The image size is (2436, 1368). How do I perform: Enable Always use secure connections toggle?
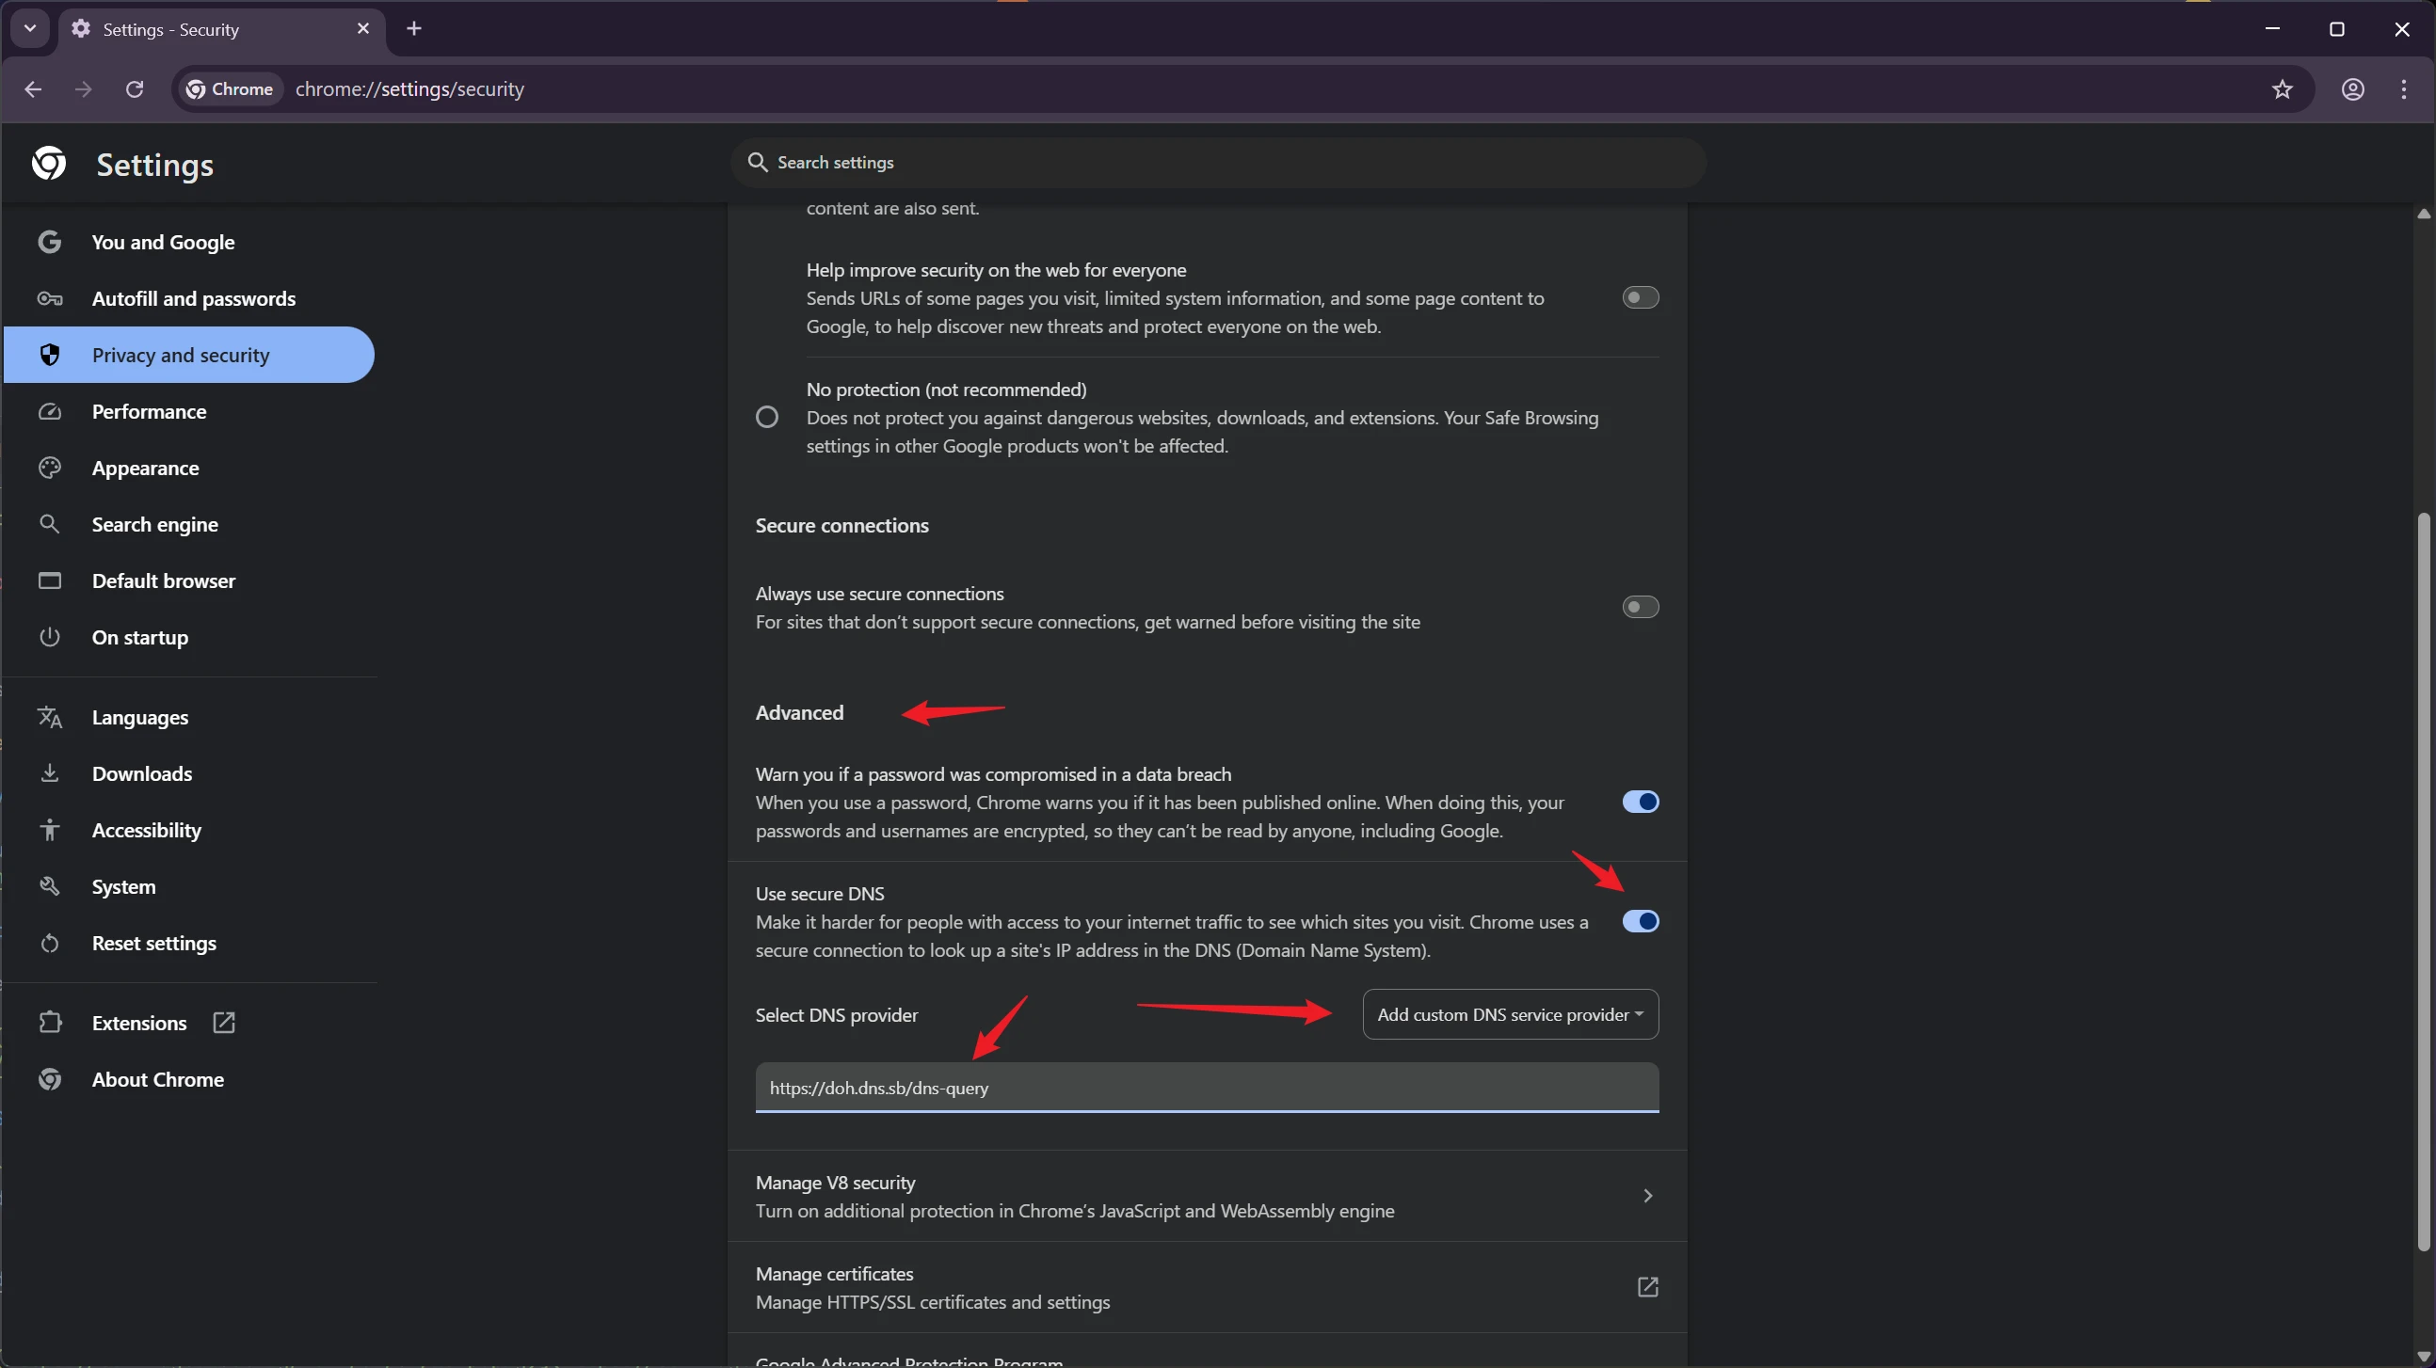click(1640, 607)
